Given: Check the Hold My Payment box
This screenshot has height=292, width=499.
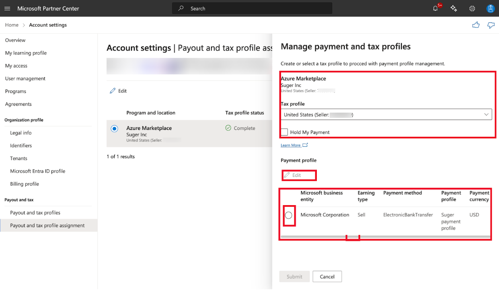Looking at the screenshot, I should pos(285,132).
